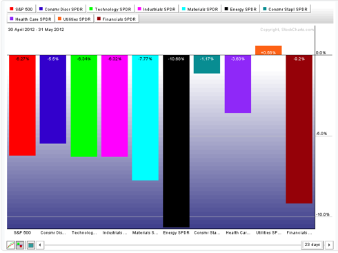
Task: Click the orange Utilities bar
Action: (268, 50)
